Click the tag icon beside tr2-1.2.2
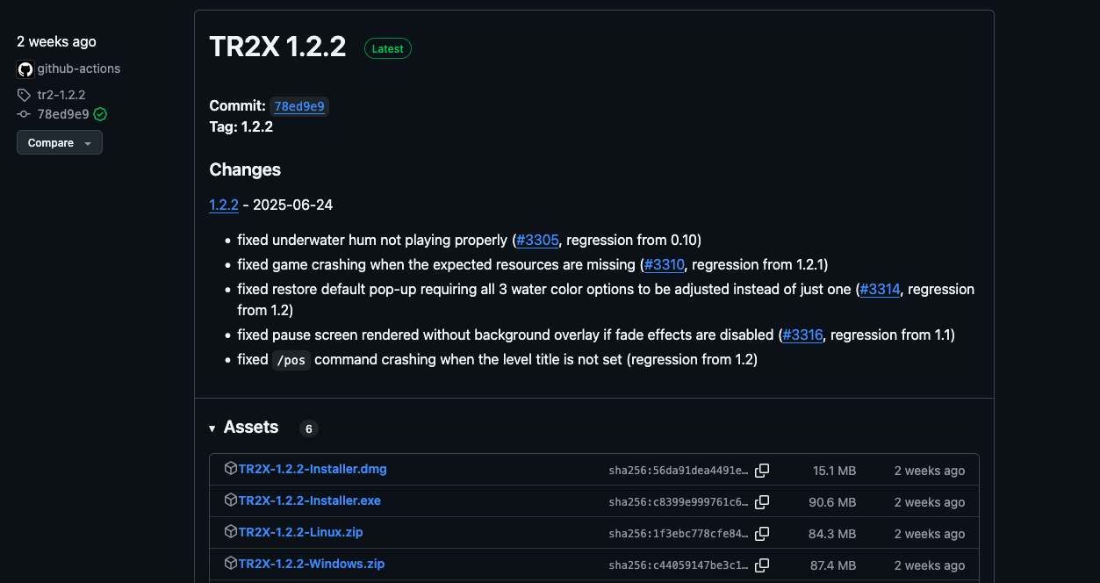 pyautogui.click(x=24, y=95)
